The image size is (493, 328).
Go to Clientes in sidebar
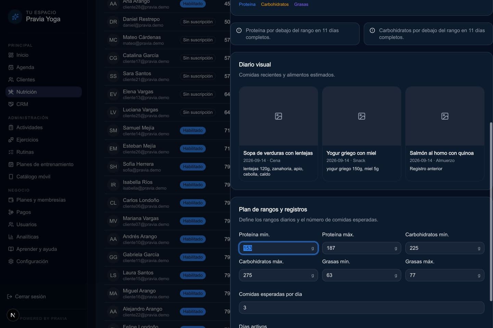click(x=43, y=80)
